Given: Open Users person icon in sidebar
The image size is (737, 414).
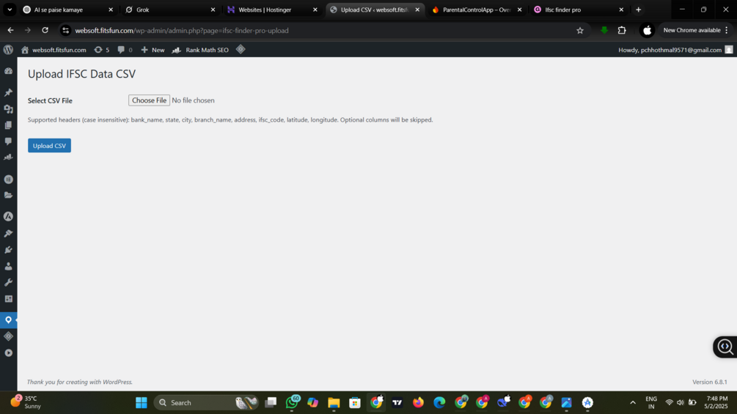Looking at the screenshot, I should coord(9,266).
